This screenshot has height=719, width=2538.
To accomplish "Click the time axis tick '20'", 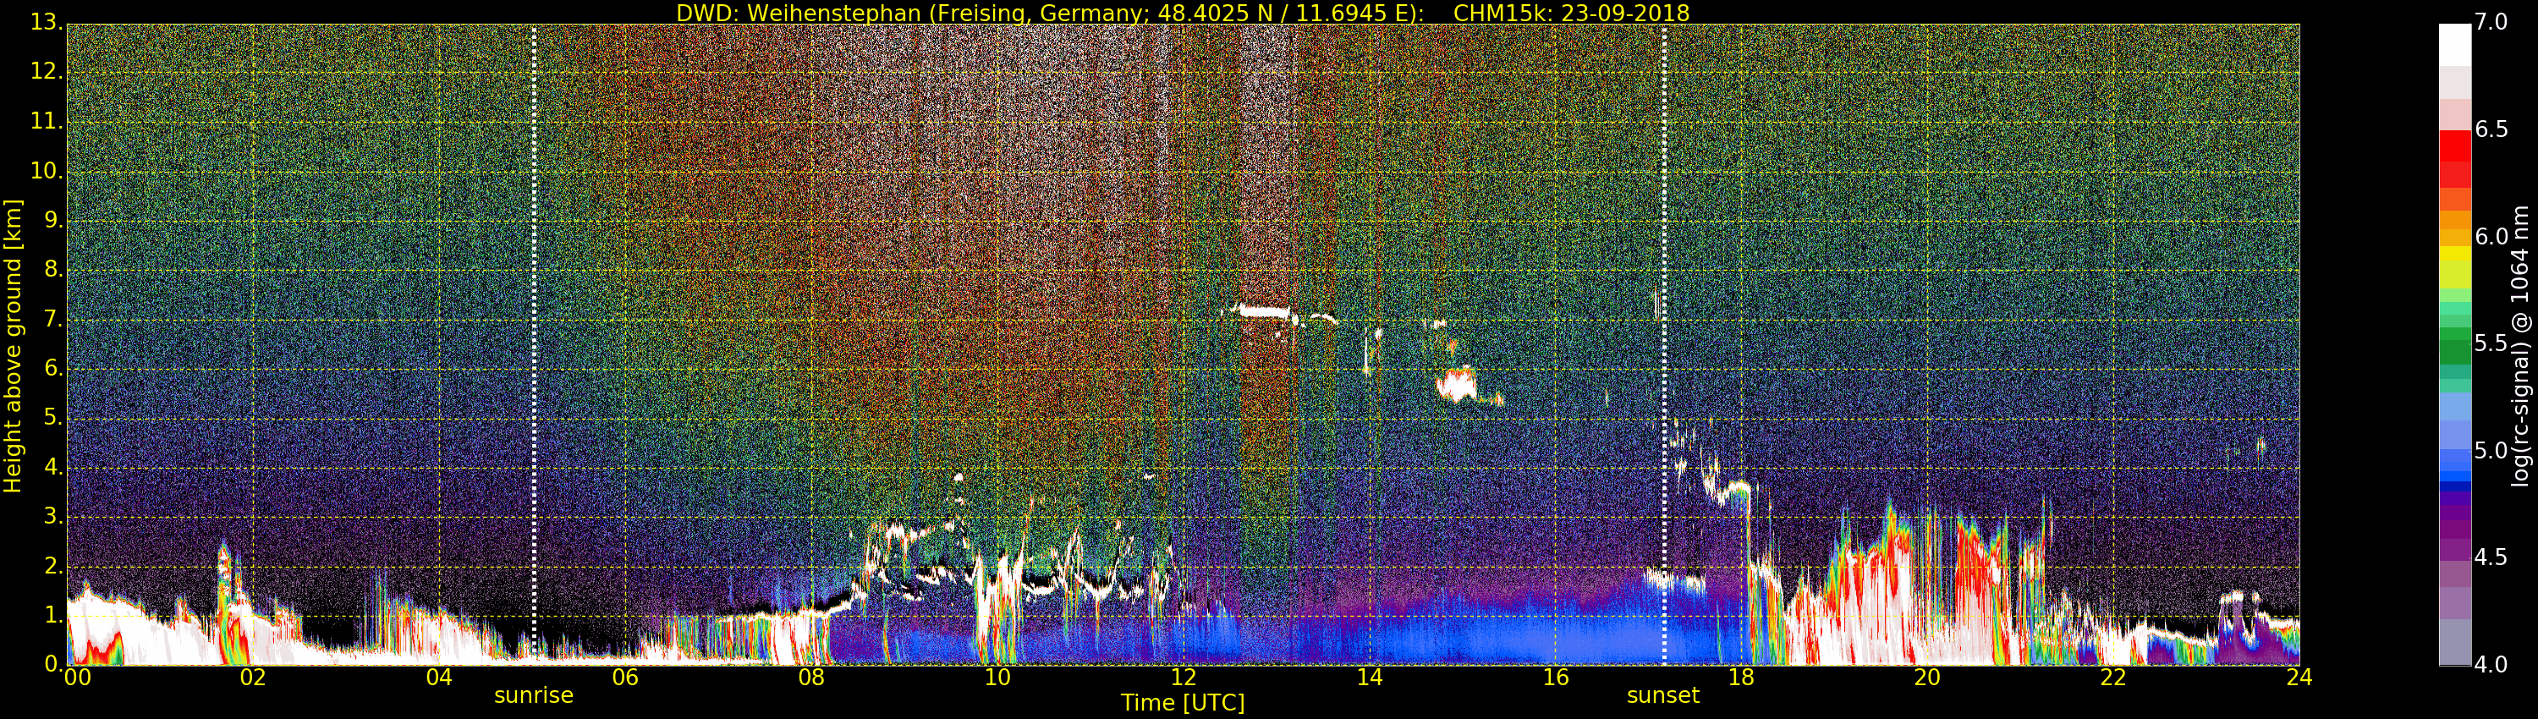I will pyautogui.click(x=1928, y=678).
